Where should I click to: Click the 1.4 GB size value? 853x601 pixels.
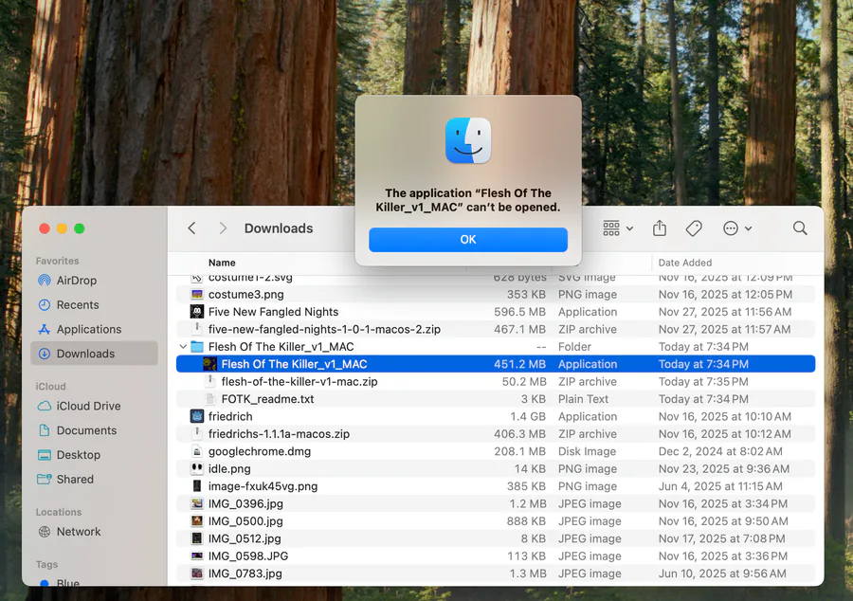pyautogui.click(x=528, y=416)
